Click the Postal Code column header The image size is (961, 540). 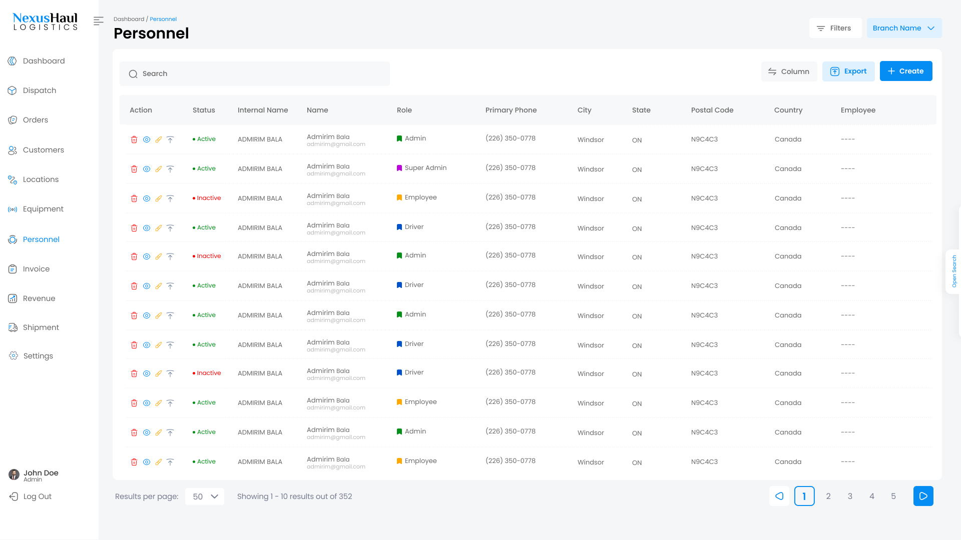click(x=712, y=110)
